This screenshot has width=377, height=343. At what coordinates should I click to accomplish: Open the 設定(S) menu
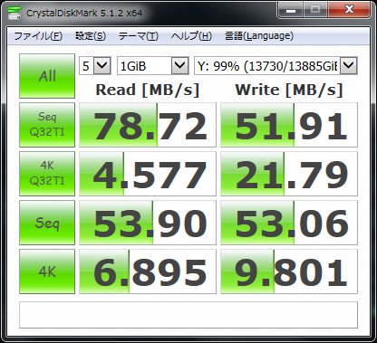[x=91, y=36]
